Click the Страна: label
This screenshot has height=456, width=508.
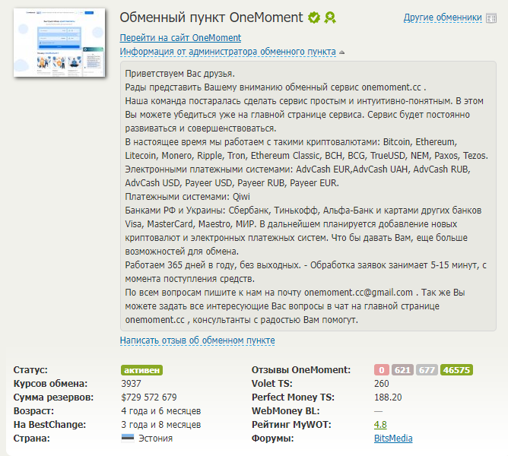pos(32,439)
